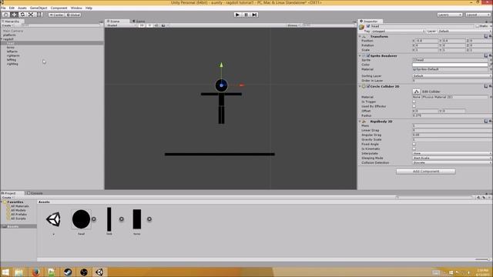Open the Layer dropdown in Inspector

point(464,31)
